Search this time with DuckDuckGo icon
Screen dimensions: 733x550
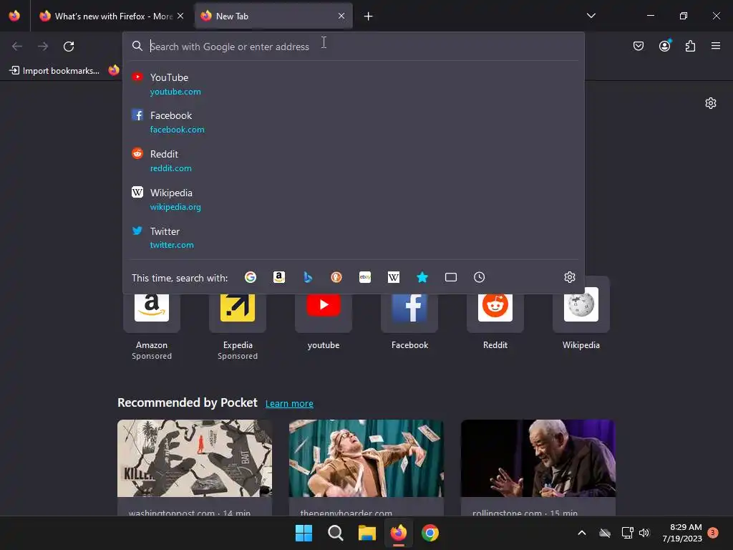[x=336, y=277]
